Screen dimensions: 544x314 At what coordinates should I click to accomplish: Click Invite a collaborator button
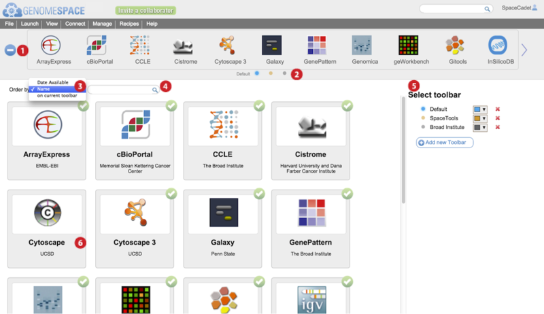146,11
